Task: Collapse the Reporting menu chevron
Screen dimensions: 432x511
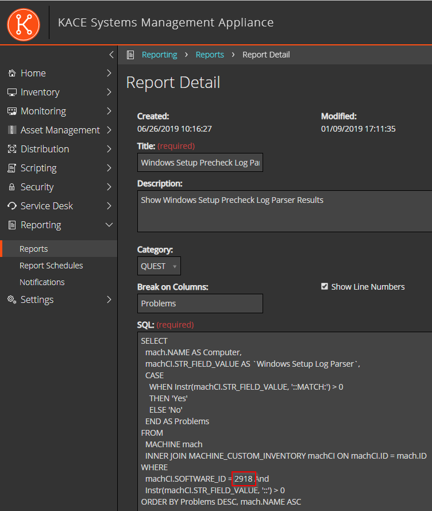Action: tap(109, 225)
